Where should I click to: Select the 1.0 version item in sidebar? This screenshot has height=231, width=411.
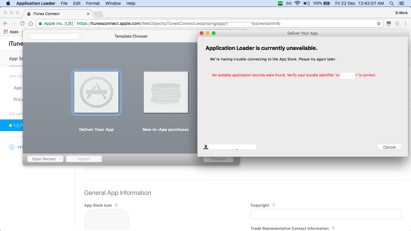pos(11,125)
